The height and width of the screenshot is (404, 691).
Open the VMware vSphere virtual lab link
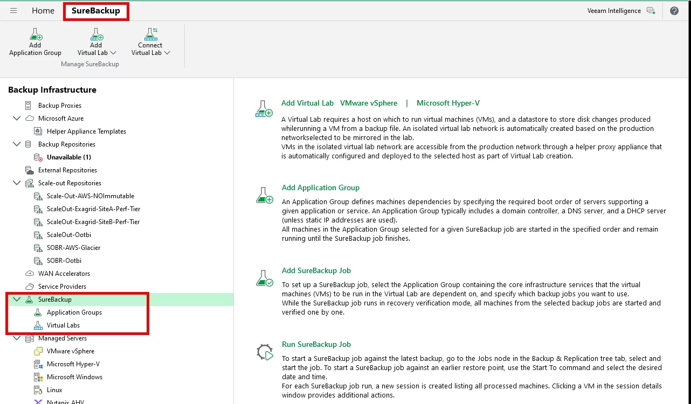click(x=369, y=103)
